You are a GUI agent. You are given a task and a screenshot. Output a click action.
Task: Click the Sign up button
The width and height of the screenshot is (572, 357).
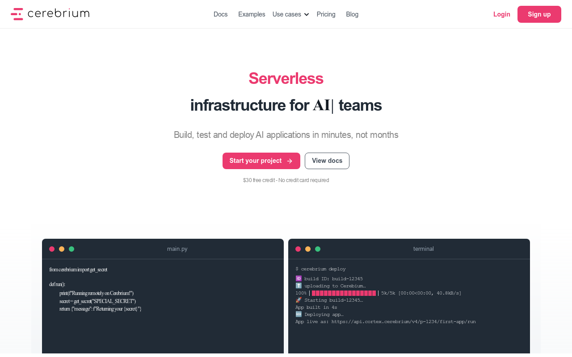pyautogui.click(x=539, y=14)
